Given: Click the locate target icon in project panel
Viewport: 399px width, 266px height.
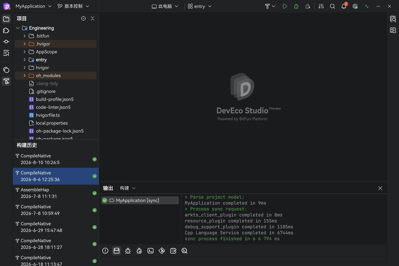Looking at the screenshot, I should click(x=83, y=18).
